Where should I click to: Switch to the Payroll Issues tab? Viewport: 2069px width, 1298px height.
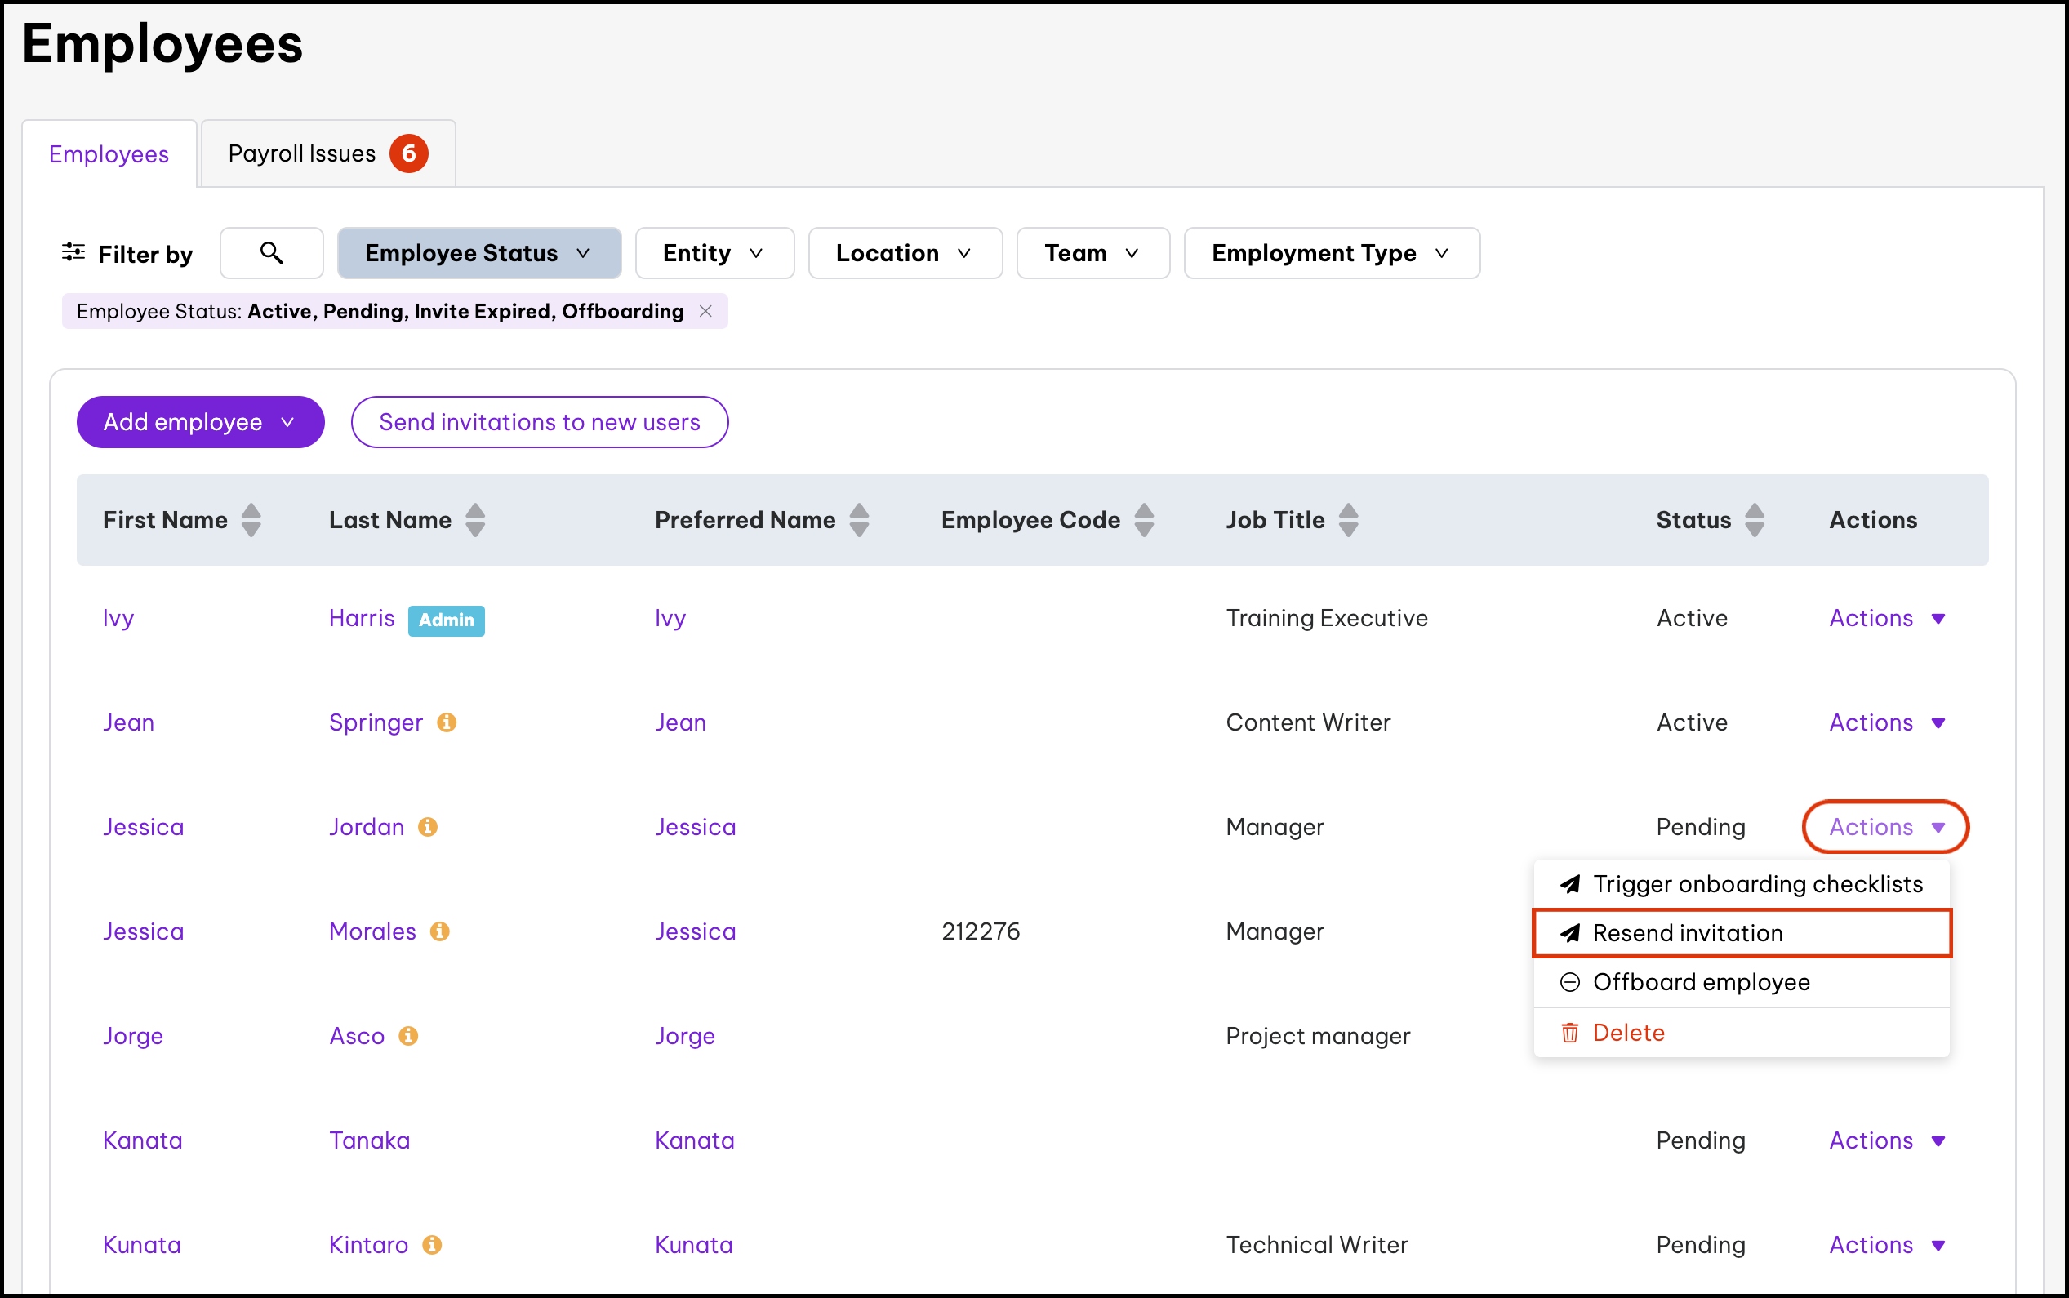(x=327, y=153)
